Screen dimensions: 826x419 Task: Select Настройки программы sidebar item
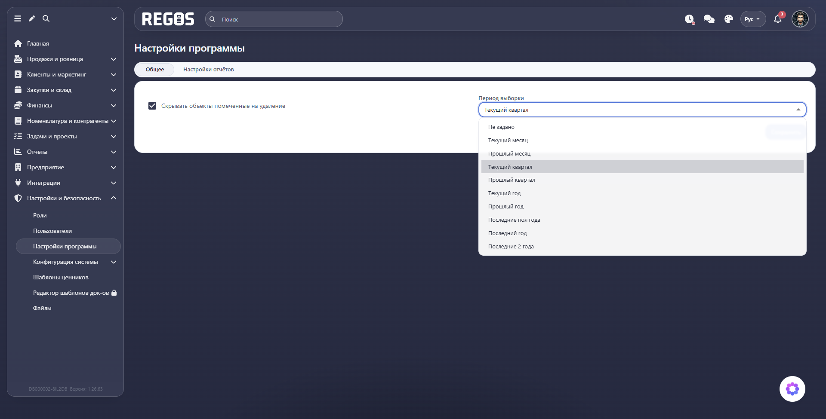[x=68, y=246]
